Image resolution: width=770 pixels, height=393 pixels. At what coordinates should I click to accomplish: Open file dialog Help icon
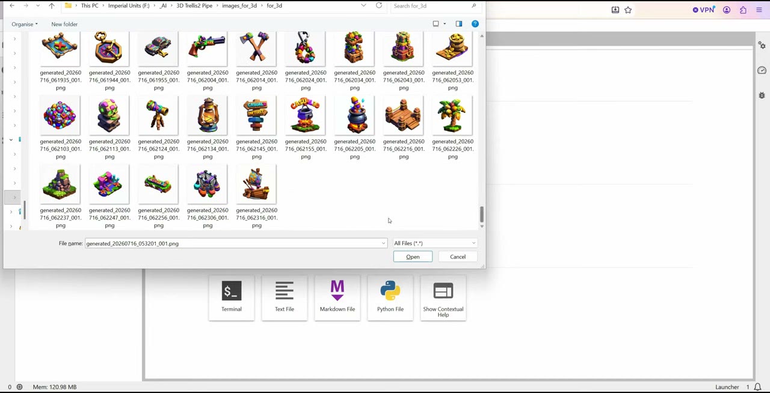pos(475,24)
